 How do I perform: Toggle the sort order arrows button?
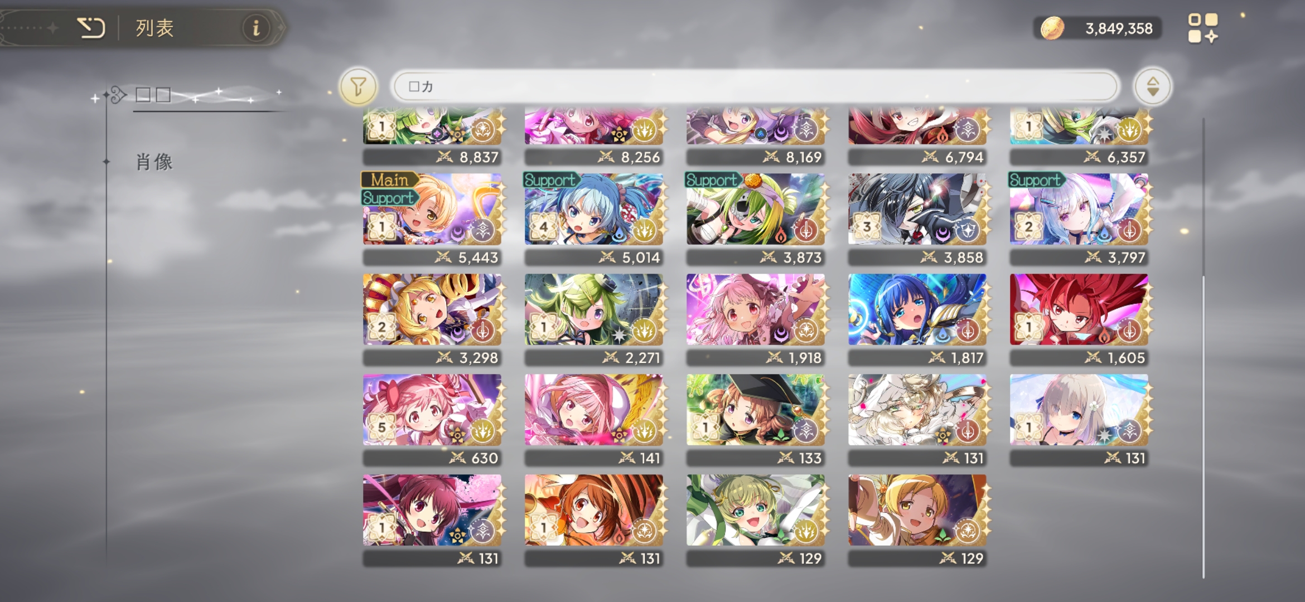click(x=1152, y=86)
